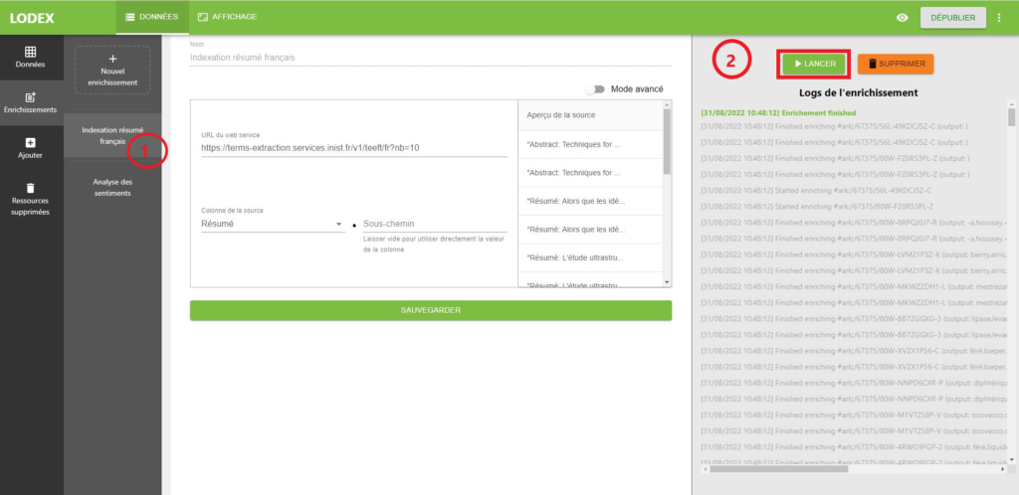The width and height of the screenshot is (1019, 495).
Task: Open Ressources supprimées trash icon
Action: pyautogui.click(x=30, y=188)
